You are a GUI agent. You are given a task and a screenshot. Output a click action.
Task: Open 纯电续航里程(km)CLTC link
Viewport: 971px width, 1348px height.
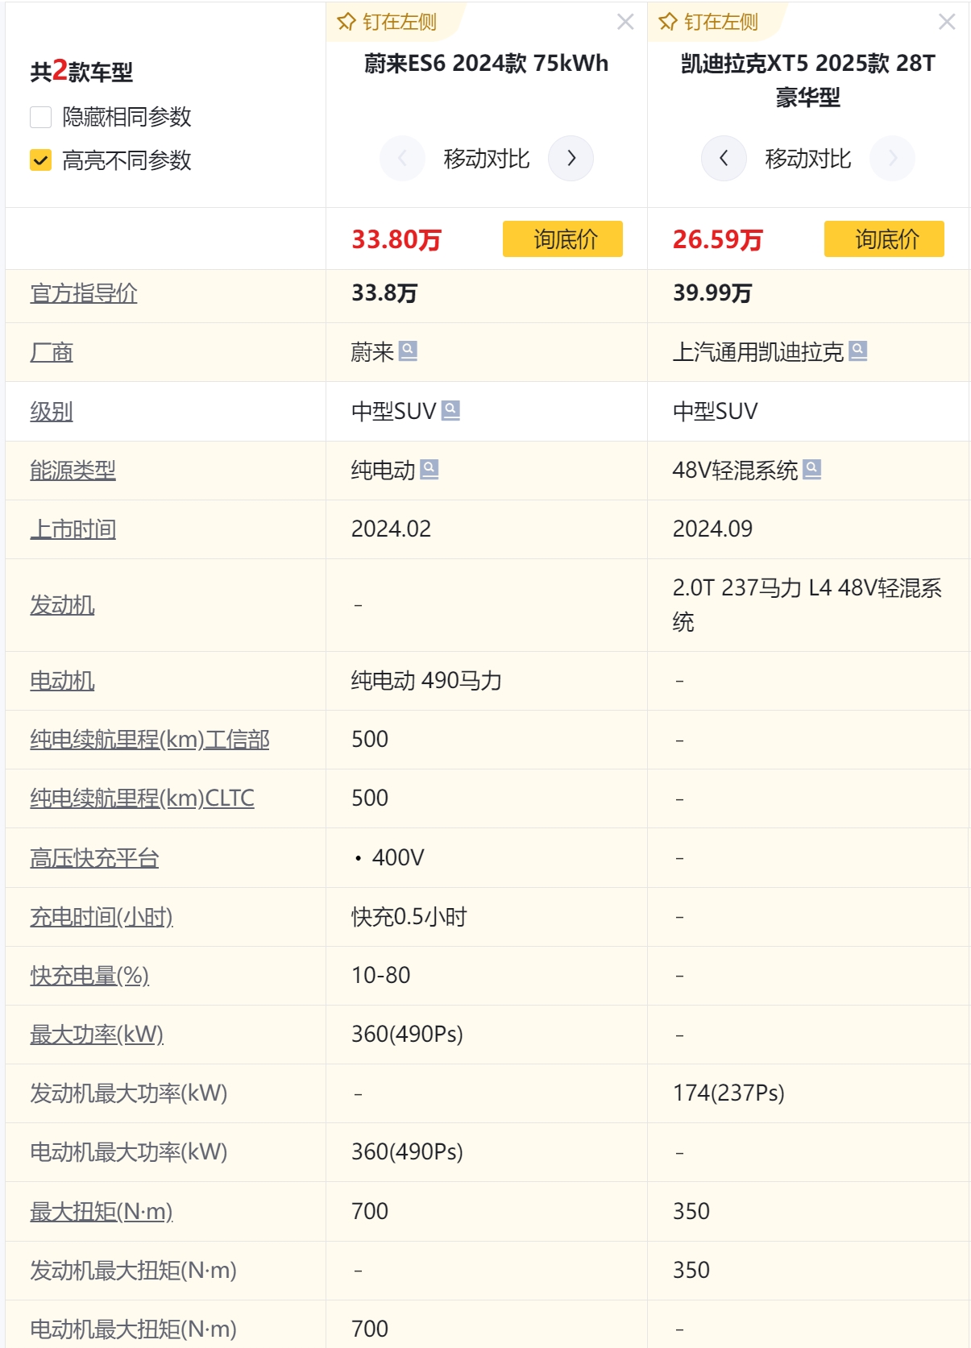[x=142, y=798]
